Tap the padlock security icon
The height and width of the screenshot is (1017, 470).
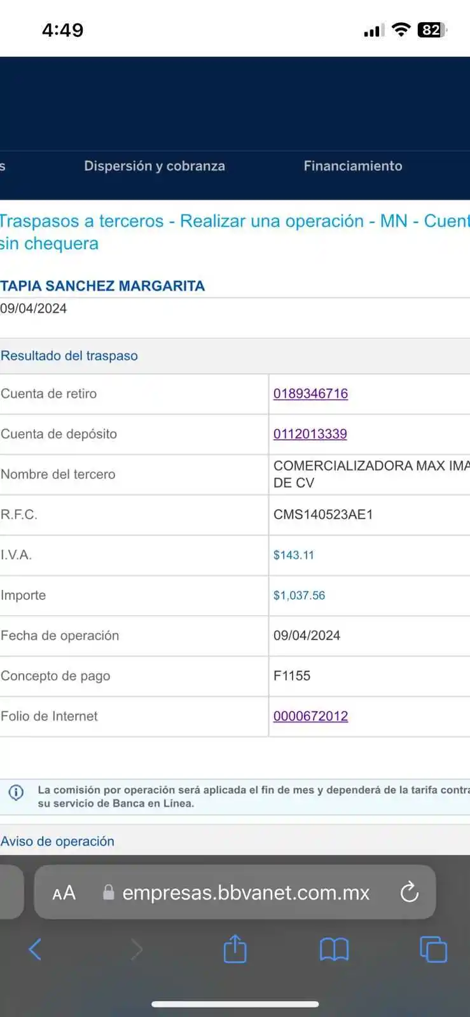(x=109, y=893)
